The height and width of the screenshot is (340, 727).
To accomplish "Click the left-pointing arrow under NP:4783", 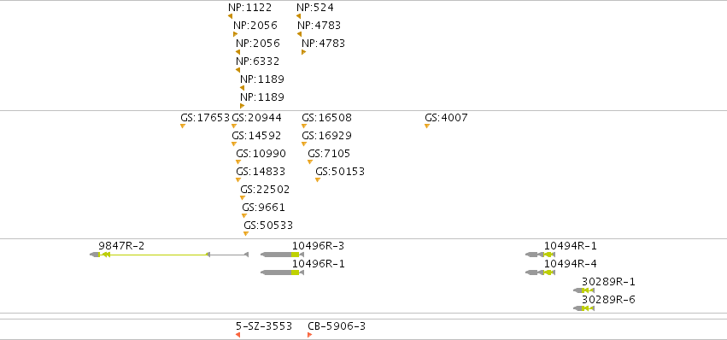I will pos(299,34).
